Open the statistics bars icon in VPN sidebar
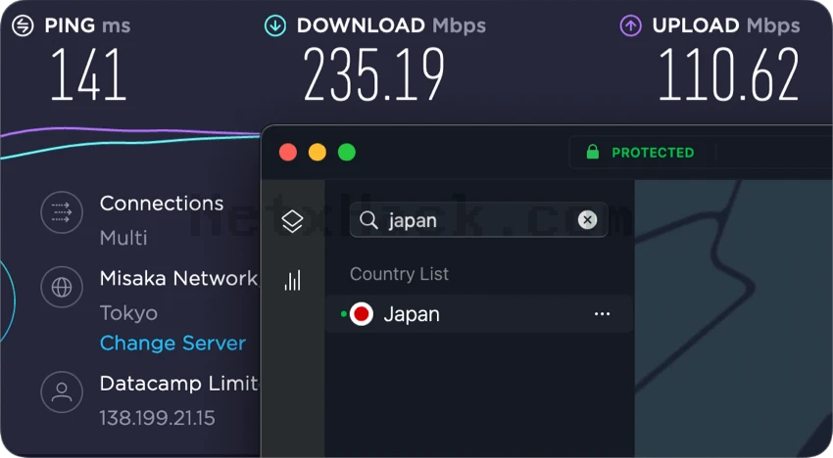Screen dimensions: 833x458 tap(292, 280)
